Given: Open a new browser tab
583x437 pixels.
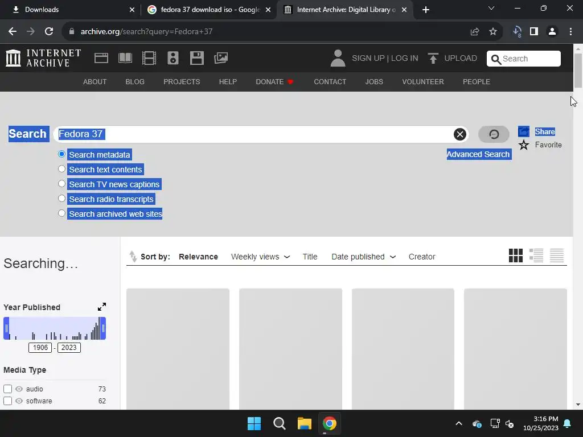Looking at the screenshot, I should click(x=426, y=10).
